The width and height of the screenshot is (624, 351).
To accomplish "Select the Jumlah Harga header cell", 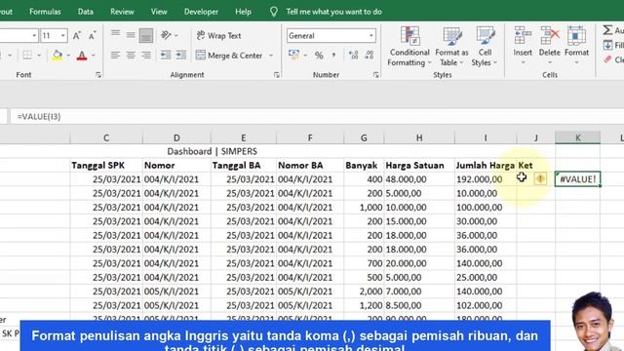I will 486,165.
